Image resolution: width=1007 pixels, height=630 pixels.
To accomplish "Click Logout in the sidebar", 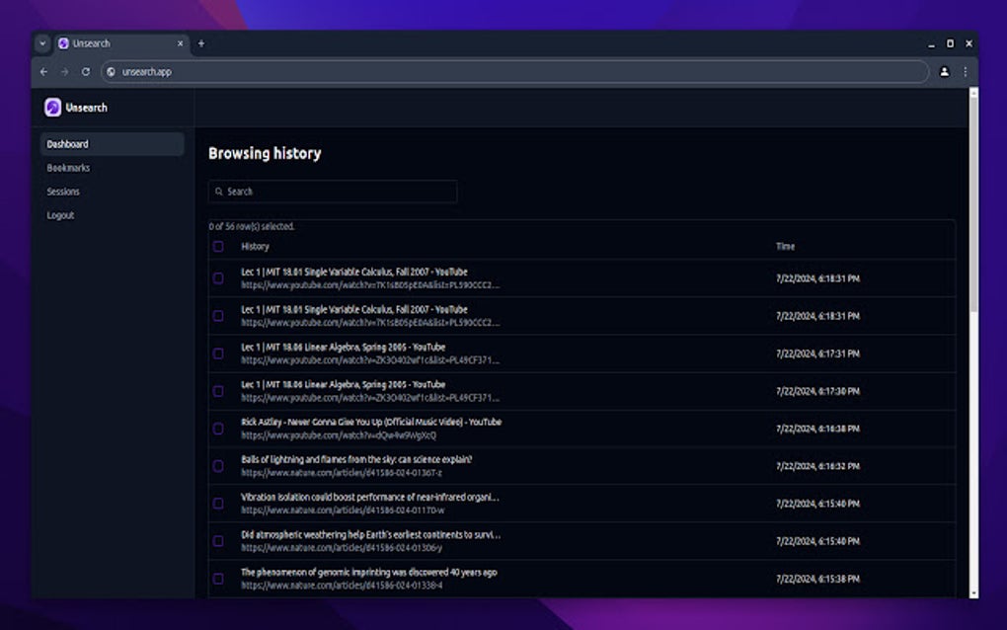I will click(x=60, y=215).
